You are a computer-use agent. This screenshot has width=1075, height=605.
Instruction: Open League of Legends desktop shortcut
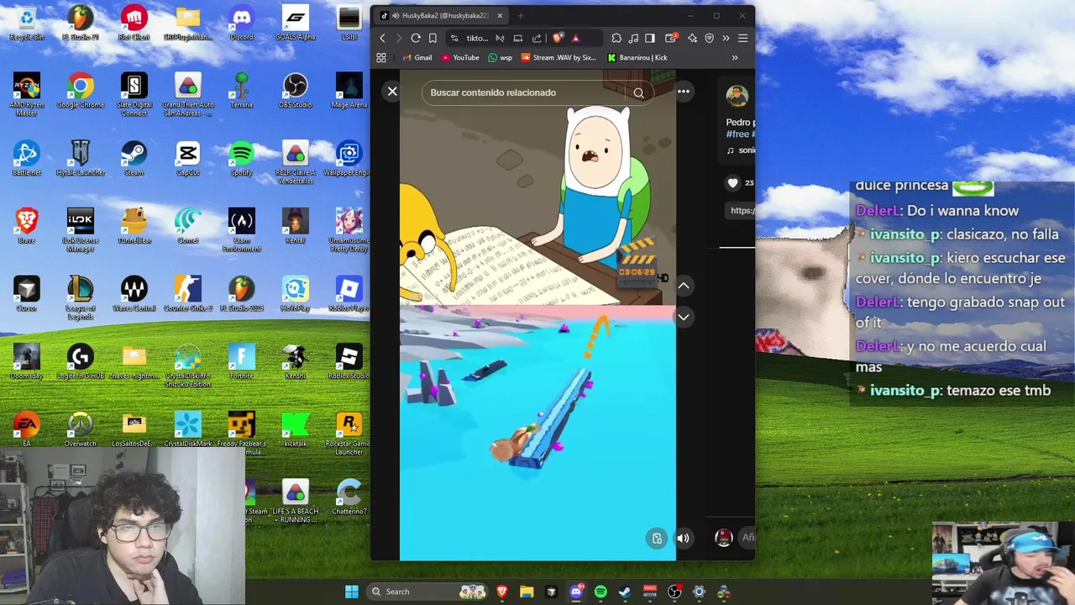tap(81, 298)
